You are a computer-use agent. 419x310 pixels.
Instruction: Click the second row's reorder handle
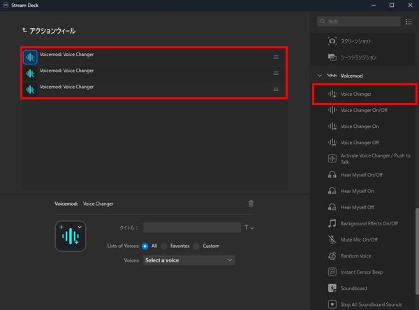tap(276, 73)
